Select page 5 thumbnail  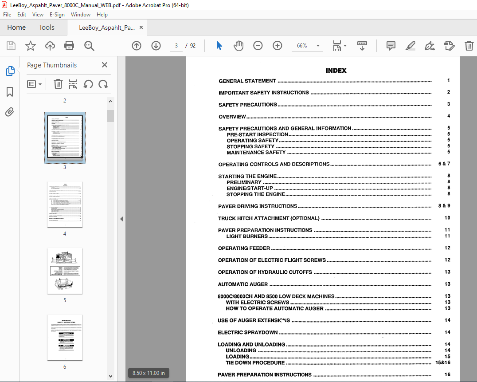(65, 271)
